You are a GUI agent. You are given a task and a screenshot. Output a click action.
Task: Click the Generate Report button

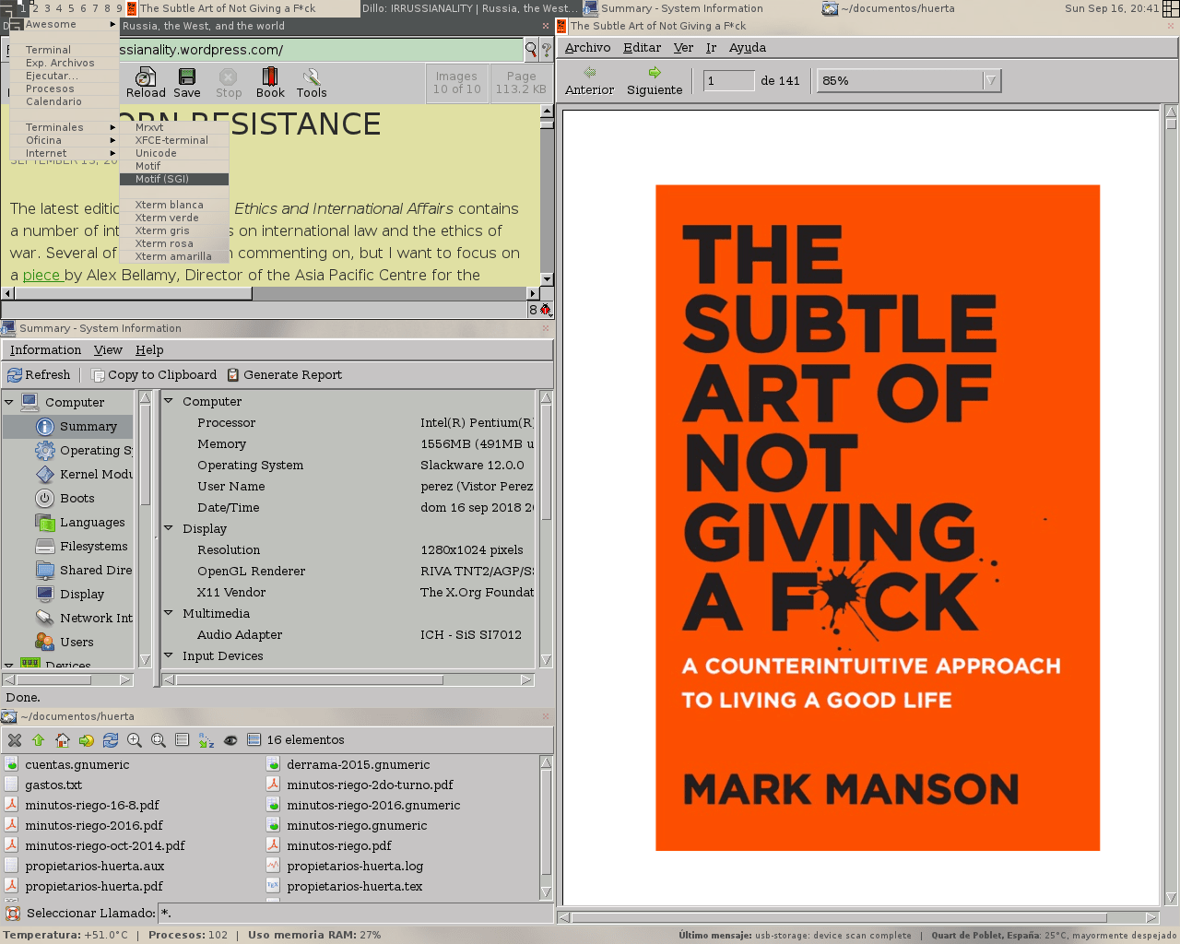[x=284, y=375]
